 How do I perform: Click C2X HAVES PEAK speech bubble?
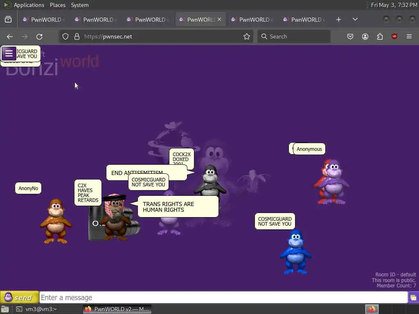[88, 193]
